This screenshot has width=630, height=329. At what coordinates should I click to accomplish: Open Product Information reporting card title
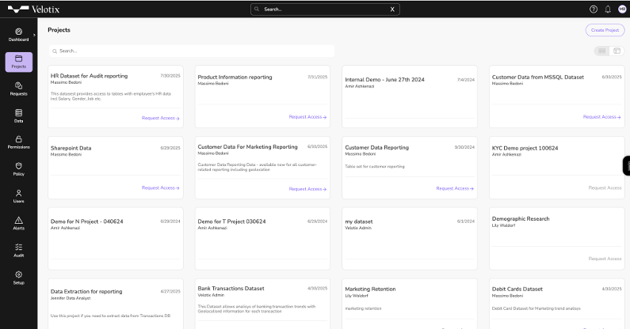[235, 77]
